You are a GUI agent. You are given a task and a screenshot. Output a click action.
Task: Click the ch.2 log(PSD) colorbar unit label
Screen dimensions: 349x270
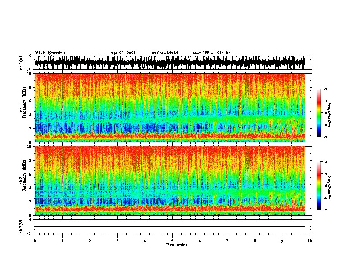pyautogui.click(x=330, y=187)
